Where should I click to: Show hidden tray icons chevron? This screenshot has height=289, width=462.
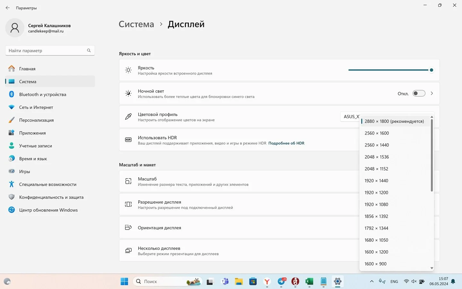point(372,281)
